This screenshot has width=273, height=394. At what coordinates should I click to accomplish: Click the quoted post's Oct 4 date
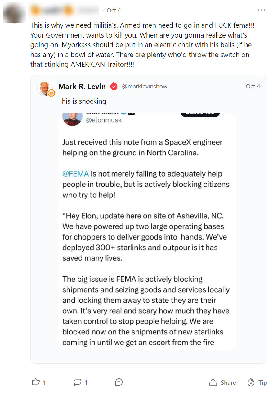click(253, 87)
